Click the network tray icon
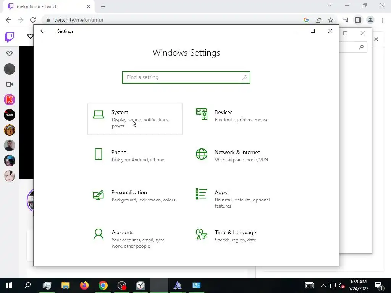Viewport: 391px width, 293px height. [x=333, y=285]
